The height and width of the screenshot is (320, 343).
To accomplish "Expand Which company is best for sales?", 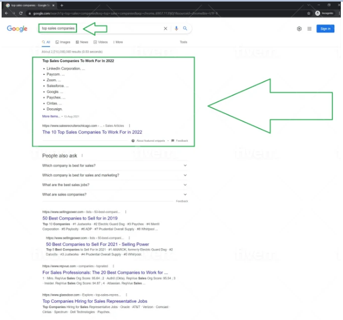I will 115,165.
